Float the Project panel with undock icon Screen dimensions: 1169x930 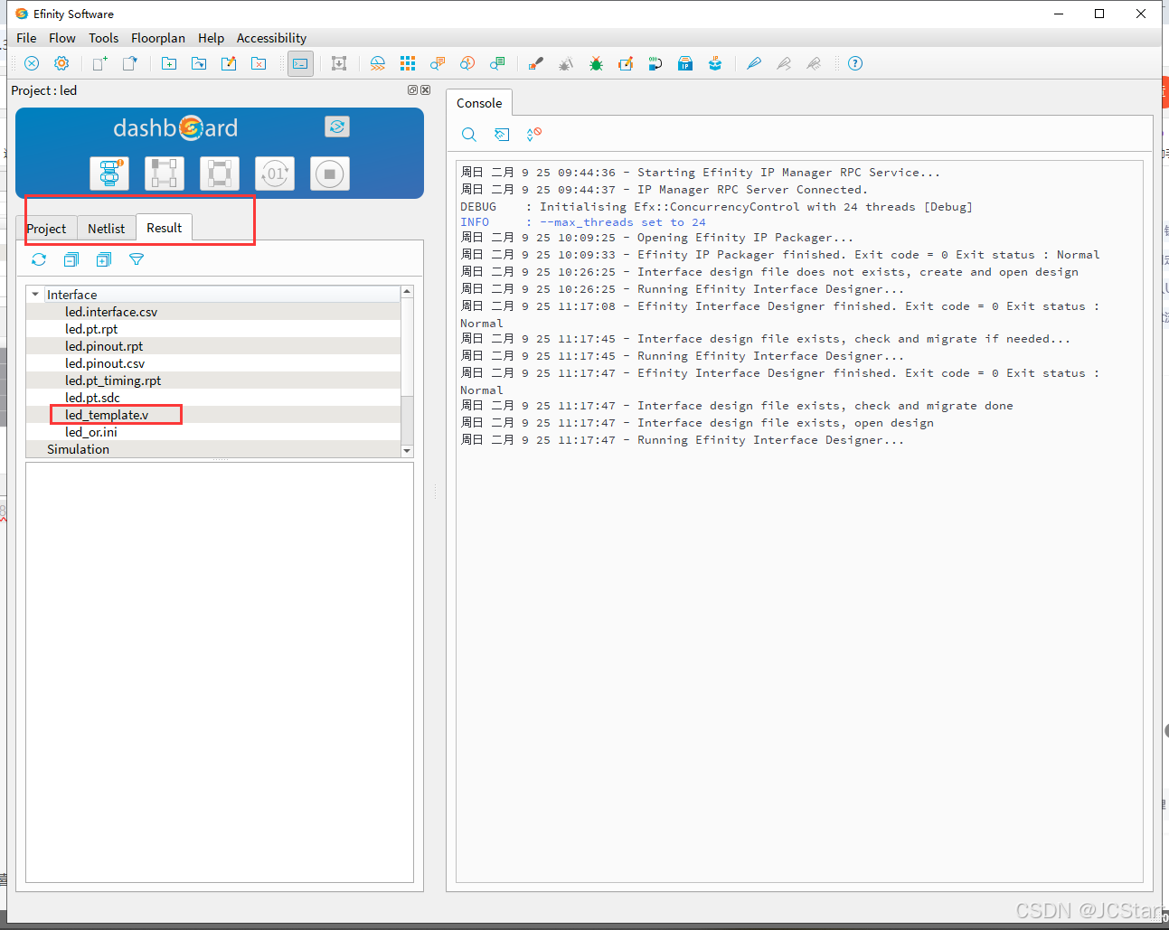(413, 90)
